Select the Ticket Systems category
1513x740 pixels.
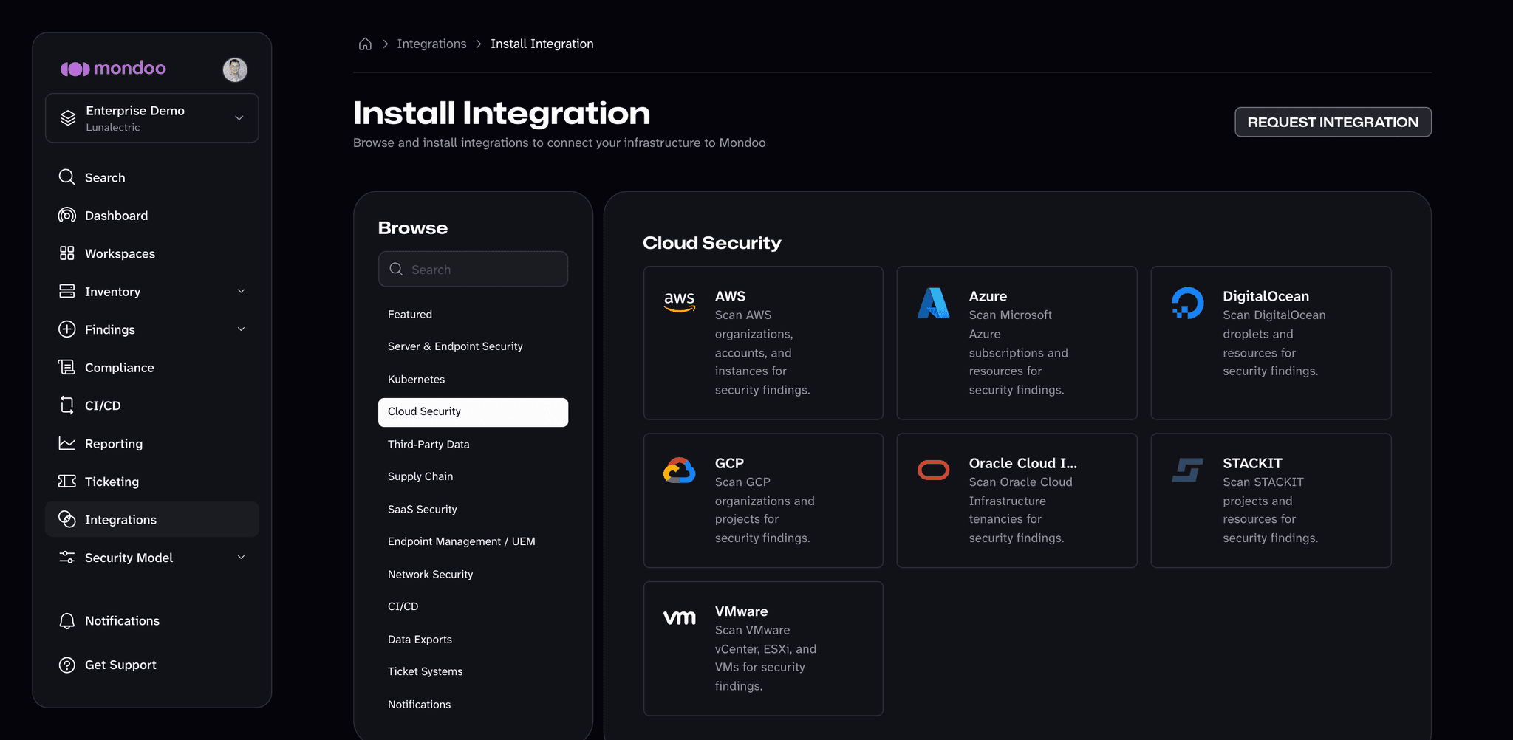pos(473,671)
